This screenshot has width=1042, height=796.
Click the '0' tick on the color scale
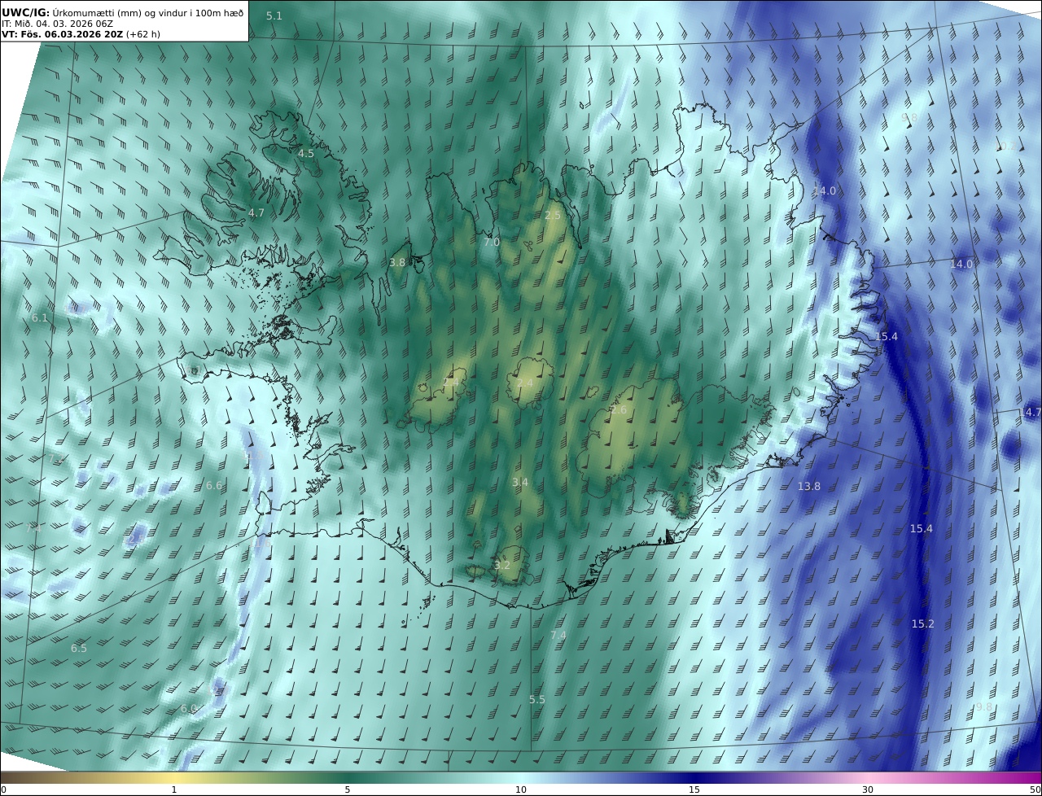3,790
